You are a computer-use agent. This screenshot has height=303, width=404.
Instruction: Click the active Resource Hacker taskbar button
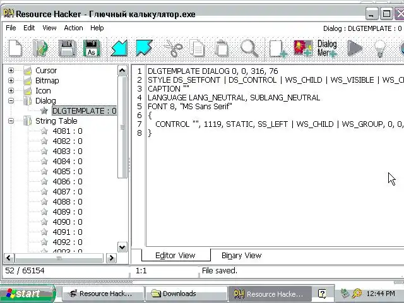270,294
